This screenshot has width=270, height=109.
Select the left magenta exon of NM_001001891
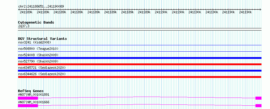point(28,98)
